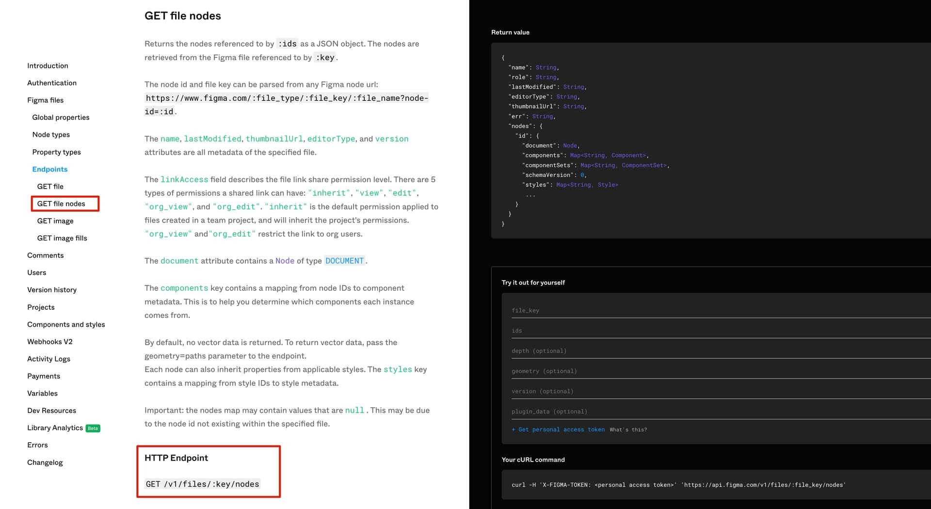Open Payments section in sidebar

pos(44,376)
